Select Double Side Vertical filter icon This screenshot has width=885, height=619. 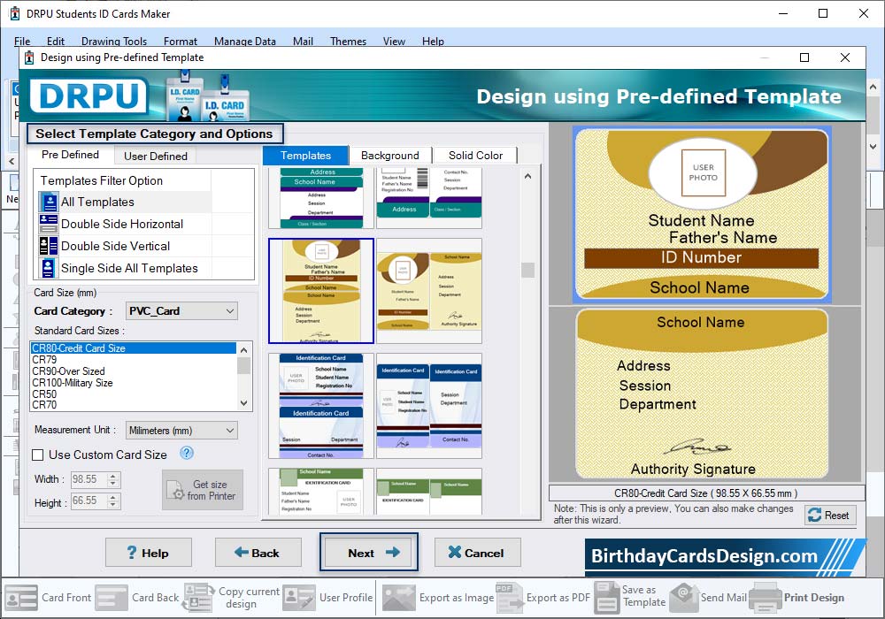click(x=49, y=246)
